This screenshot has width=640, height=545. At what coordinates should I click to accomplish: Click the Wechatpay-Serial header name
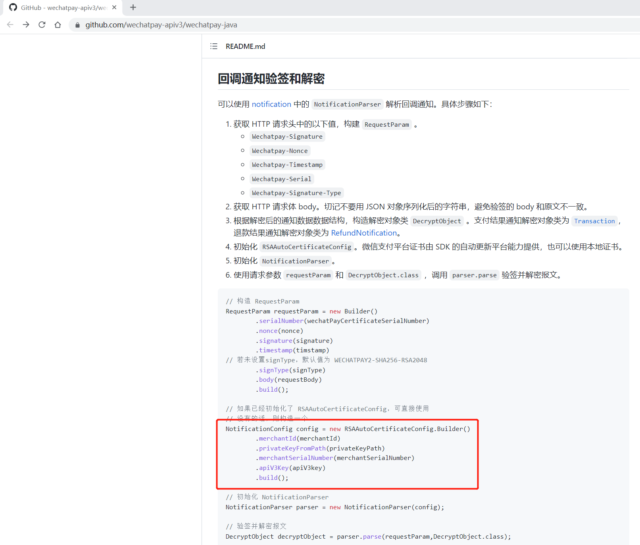coord(282,179)
